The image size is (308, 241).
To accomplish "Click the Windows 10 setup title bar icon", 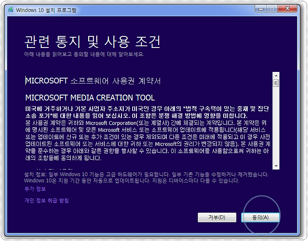I will [x=11, y=10].
